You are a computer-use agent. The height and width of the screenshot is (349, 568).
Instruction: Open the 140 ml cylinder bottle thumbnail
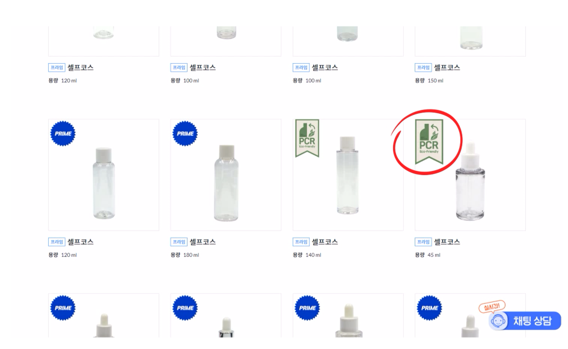[348, 175]
